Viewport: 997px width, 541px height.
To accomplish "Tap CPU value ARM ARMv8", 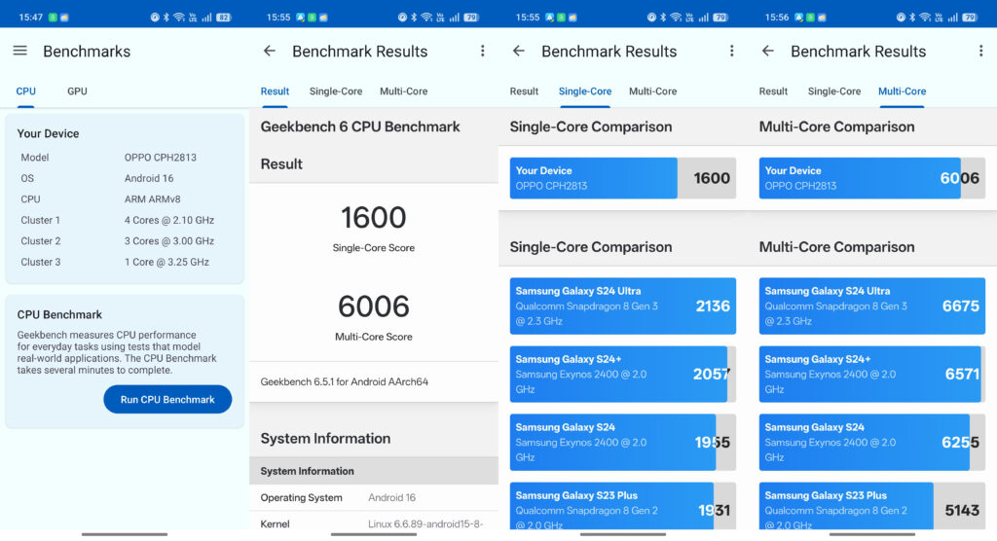I will (x=152, y=198).
